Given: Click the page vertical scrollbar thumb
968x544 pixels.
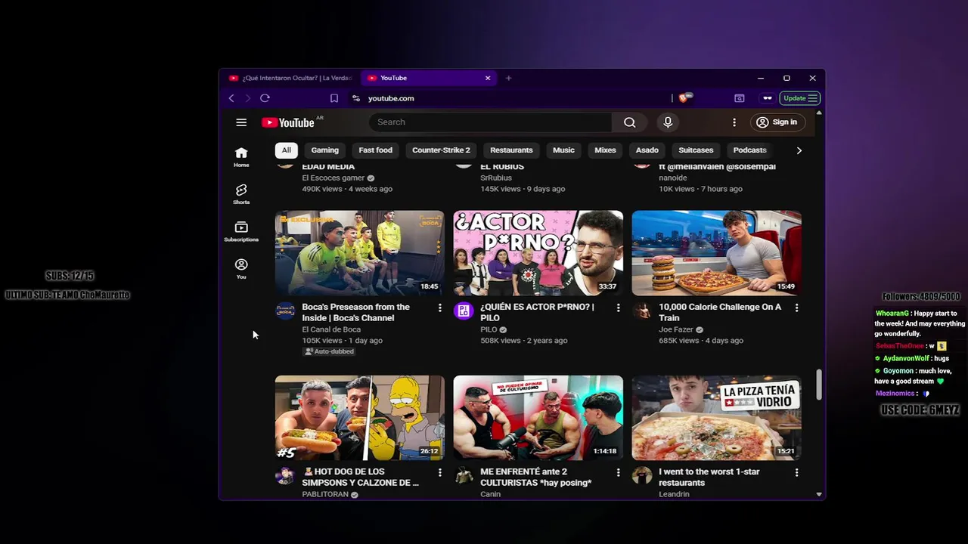Looking at the screenshot, I should point(819,385).
